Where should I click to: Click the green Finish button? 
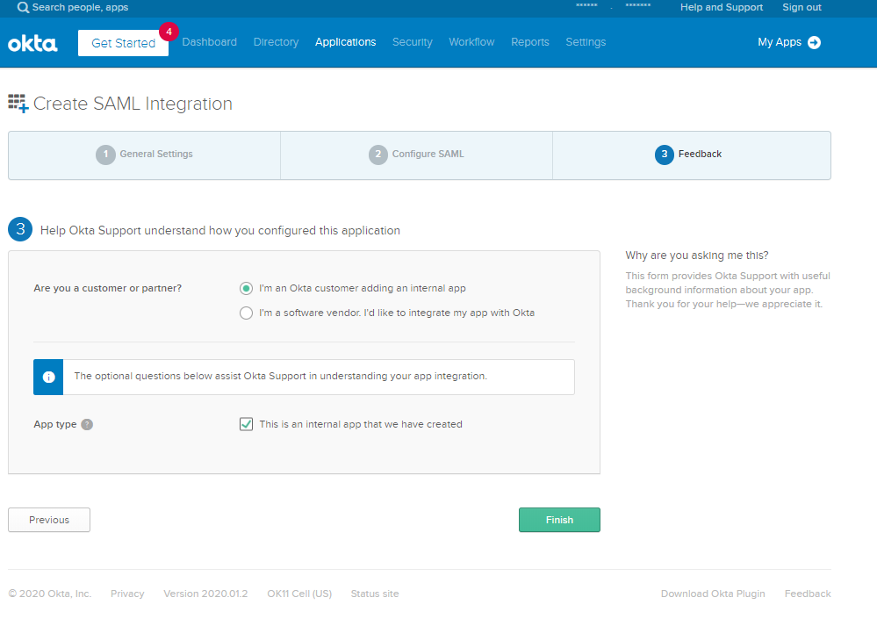pyautogui.click(x=559, y=520)
